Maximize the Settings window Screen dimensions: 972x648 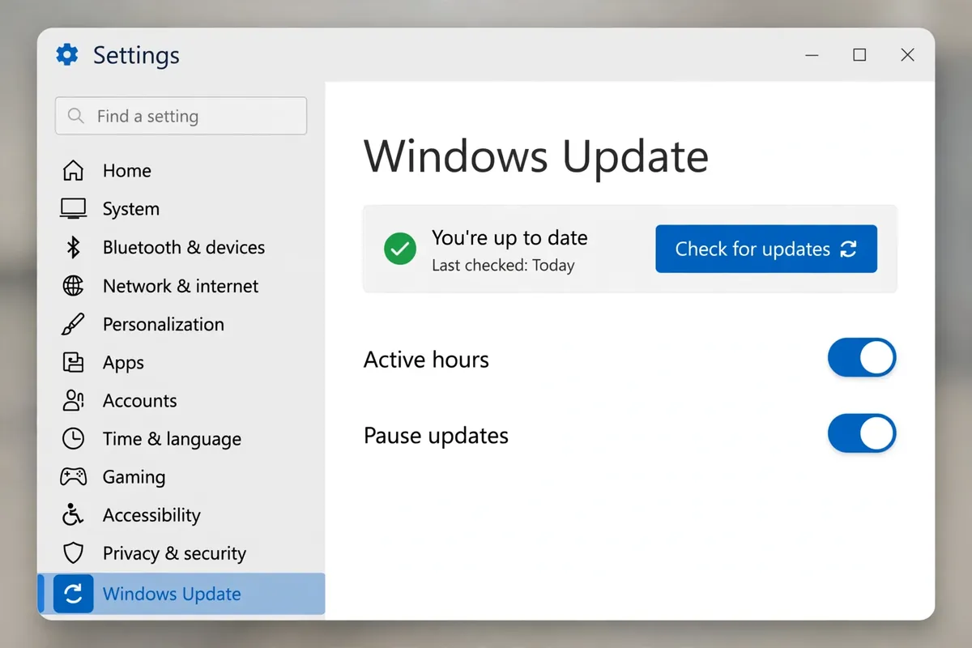coord(859,55)
